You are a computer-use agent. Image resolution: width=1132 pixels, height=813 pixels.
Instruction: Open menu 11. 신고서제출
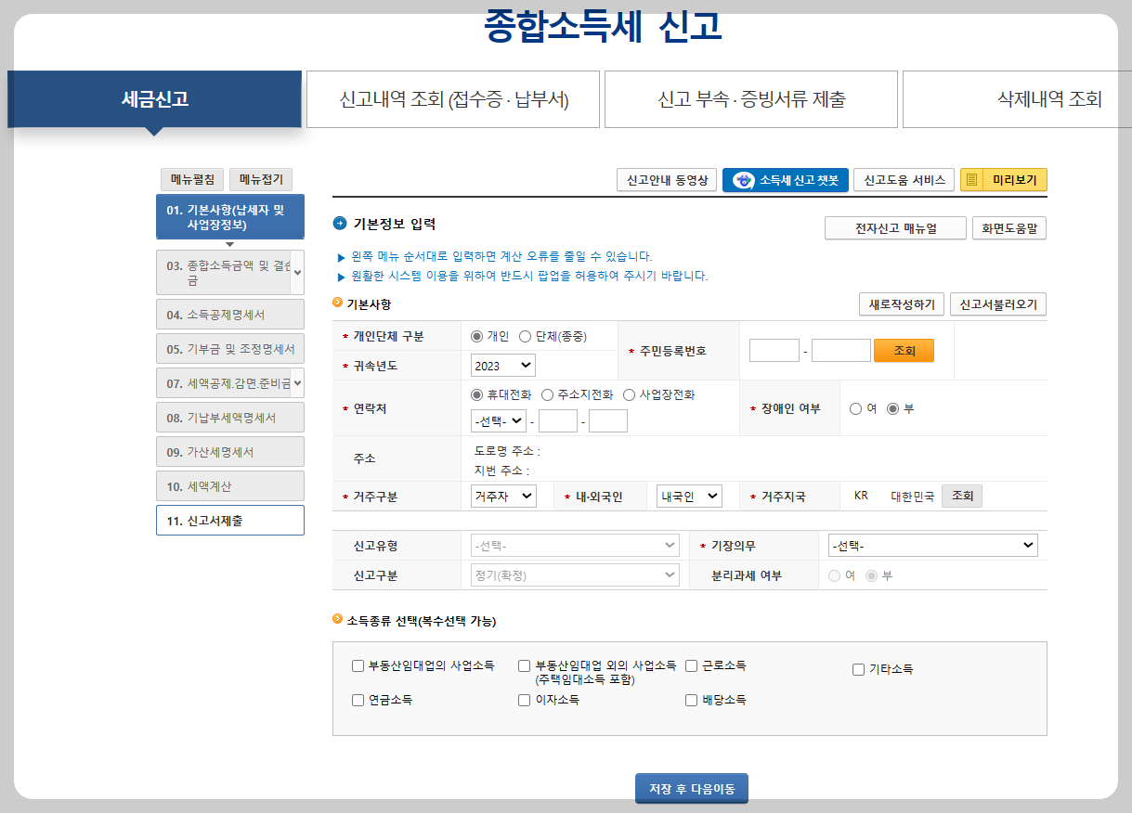click(230, 521)
